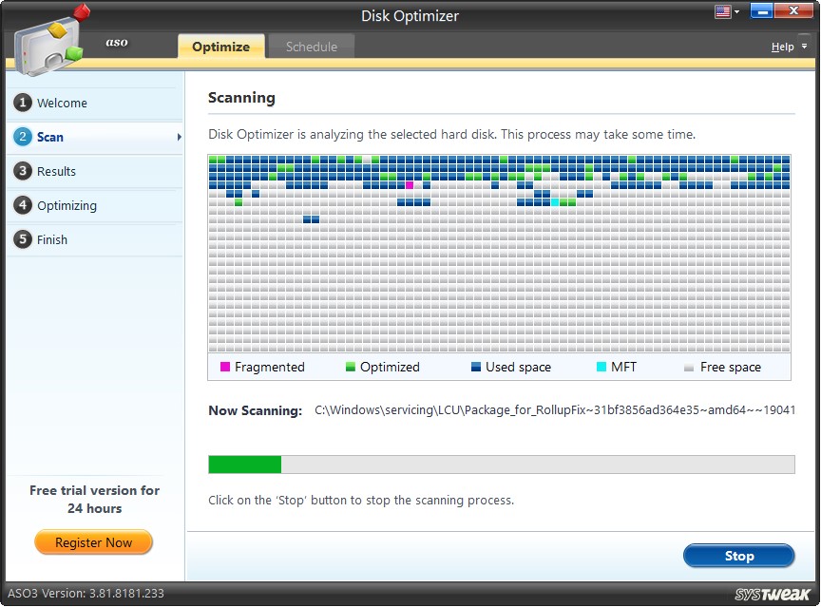Open the Help dropdown menu
821x607 pixels.
point(781,46)
